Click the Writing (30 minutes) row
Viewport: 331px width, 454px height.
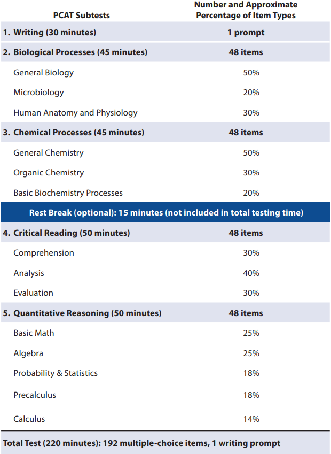[165, 32]
